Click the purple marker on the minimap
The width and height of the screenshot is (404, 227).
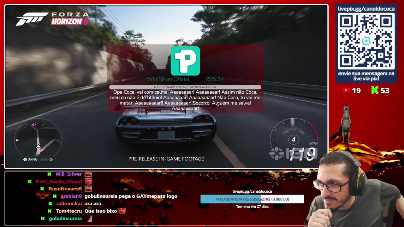click(x=33, y=125)
